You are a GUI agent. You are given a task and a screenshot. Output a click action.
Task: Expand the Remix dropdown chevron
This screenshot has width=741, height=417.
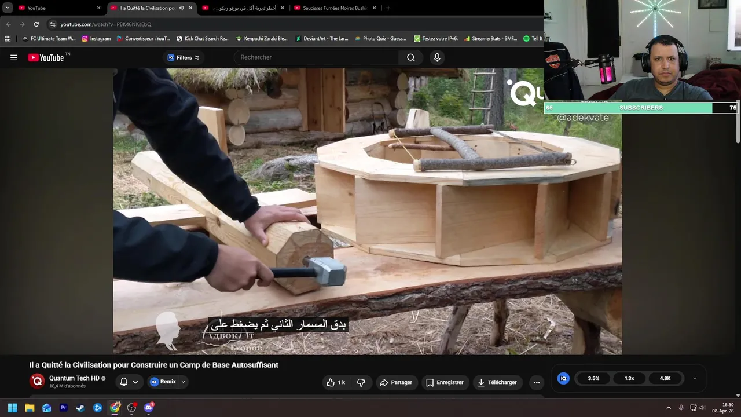[x=183, y=382]
